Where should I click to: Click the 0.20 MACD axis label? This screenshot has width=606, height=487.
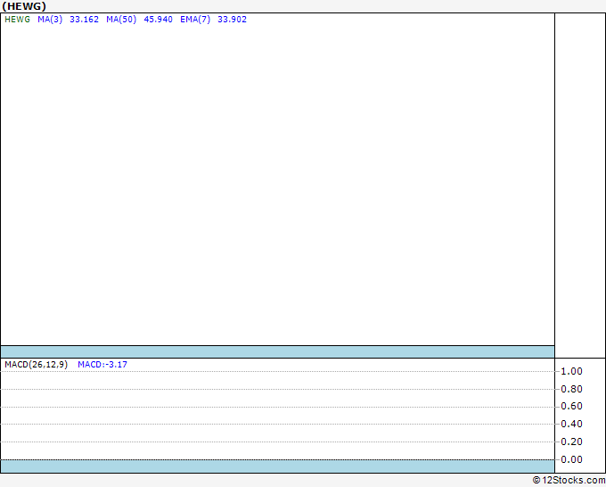tap(571, 442)
